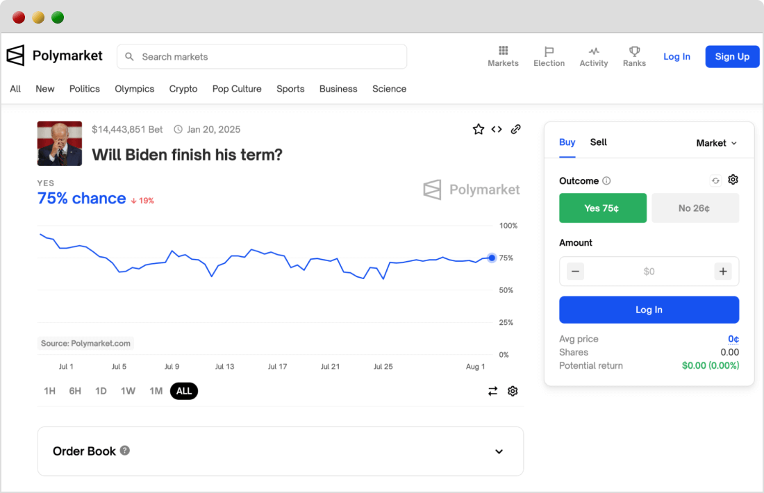Image resolution: width=764 pixels, height=493 pixels.
Task: Click the 75% chance text
Action: coord(81,199)
